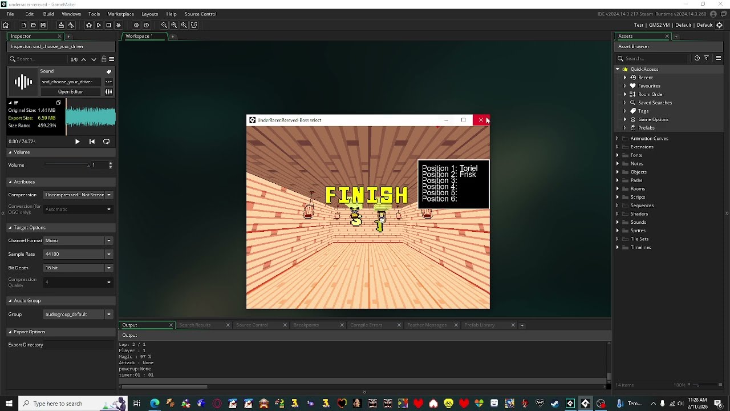Click the ellipsis button beside the sound name
The width and height of the screenshot is (730, 411).
(x=108, y=82)
